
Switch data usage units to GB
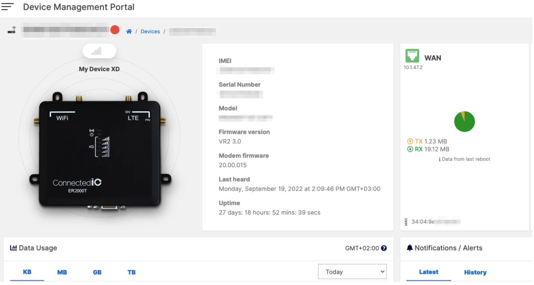point(97,272)
